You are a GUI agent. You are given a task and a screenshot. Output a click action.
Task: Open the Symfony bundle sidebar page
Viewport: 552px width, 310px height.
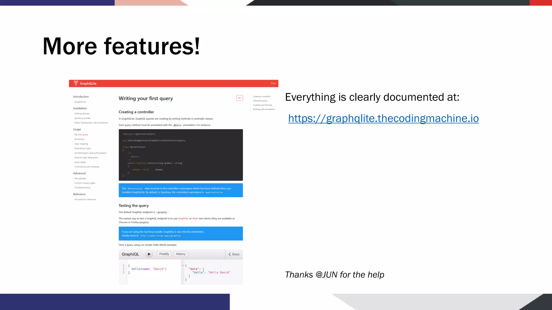tap(82, 118)
